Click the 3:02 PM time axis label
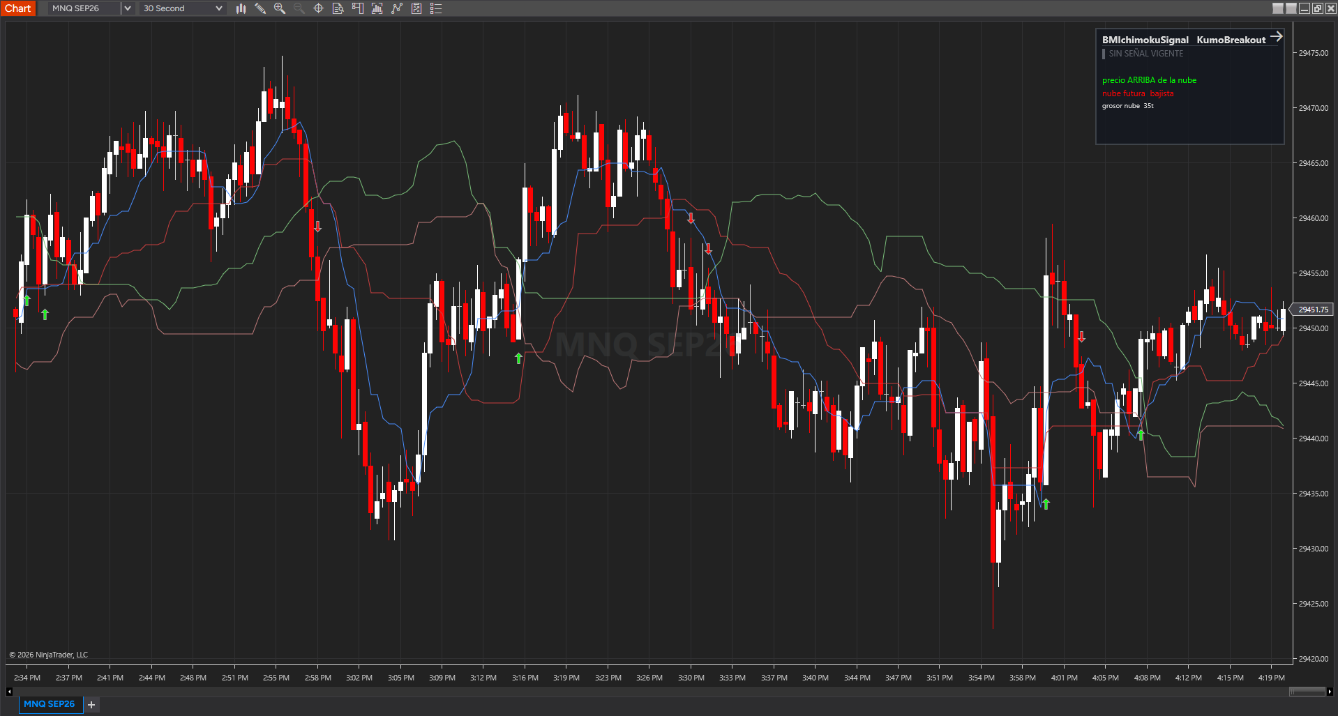The width and height of the screenshot is (1338, 716). pyautogui.click(x=359, y=678)
